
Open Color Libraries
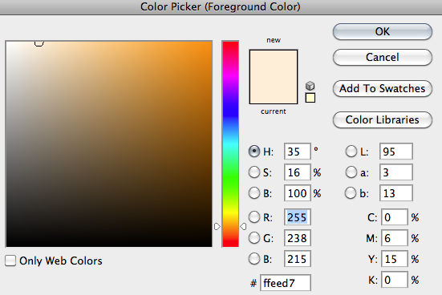[x=383, y=119]
